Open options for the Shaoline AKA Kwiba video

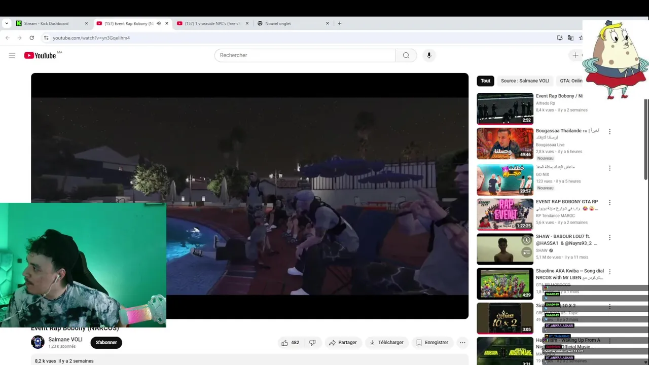(610, 271)
